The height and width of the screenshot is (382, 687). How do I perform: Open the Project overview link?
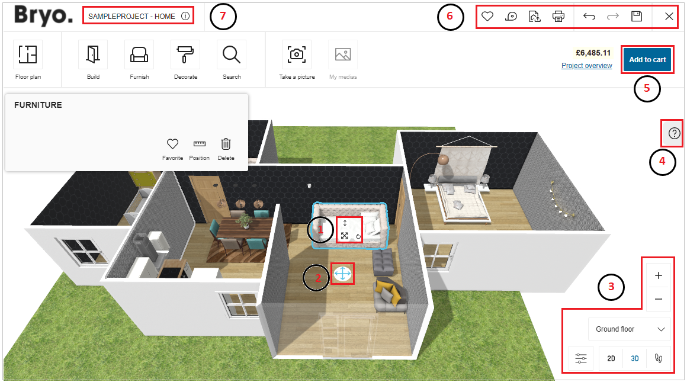(x=586, y=66)
